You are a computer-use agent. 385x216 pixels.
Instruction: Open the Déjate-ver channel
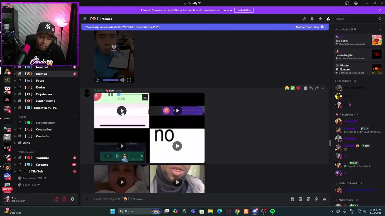pyautogui.click(x=47, y=94)
